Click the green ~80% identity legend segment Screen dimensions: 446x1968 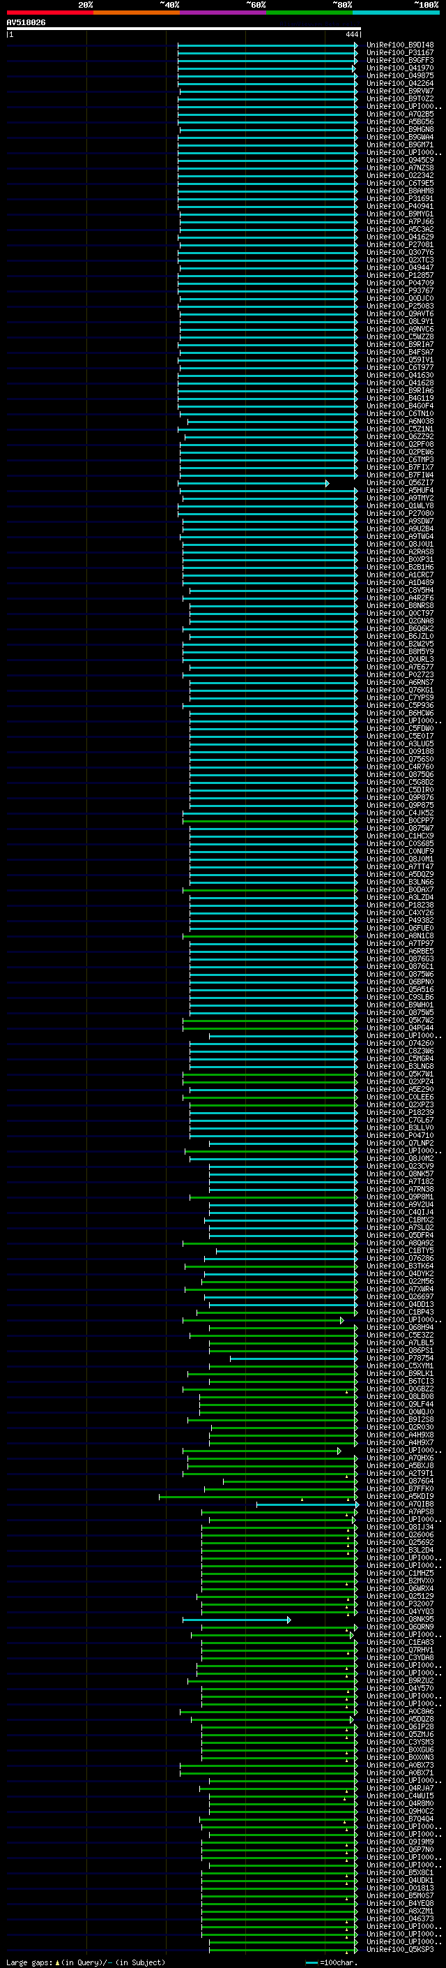[x=309, y=13]
